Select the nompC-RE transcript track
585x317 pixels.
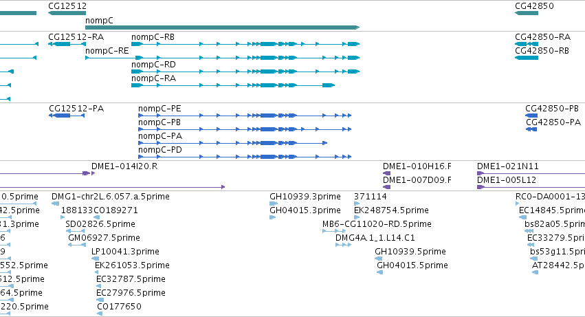coord(222,58)
